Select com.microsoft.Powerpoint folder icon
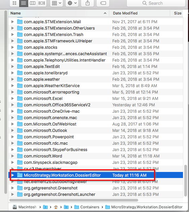This screenshot has width=189, height=212. (20, 137)
